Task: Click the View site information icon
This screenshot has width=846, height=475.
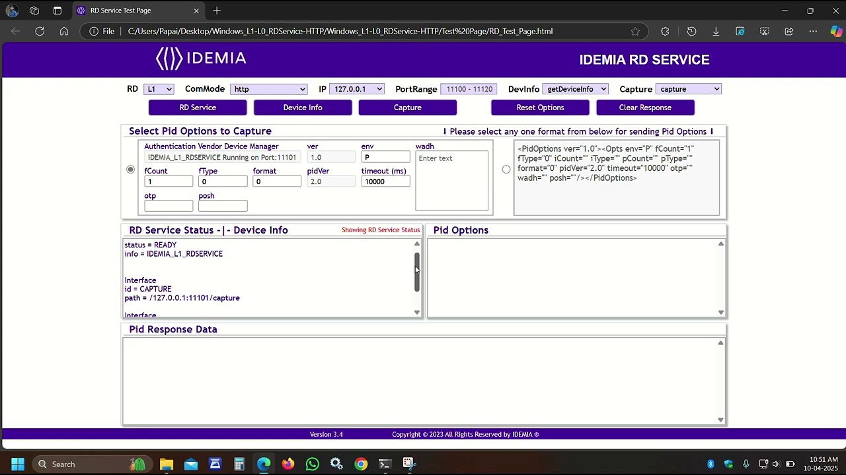Action: click(94, 31)
